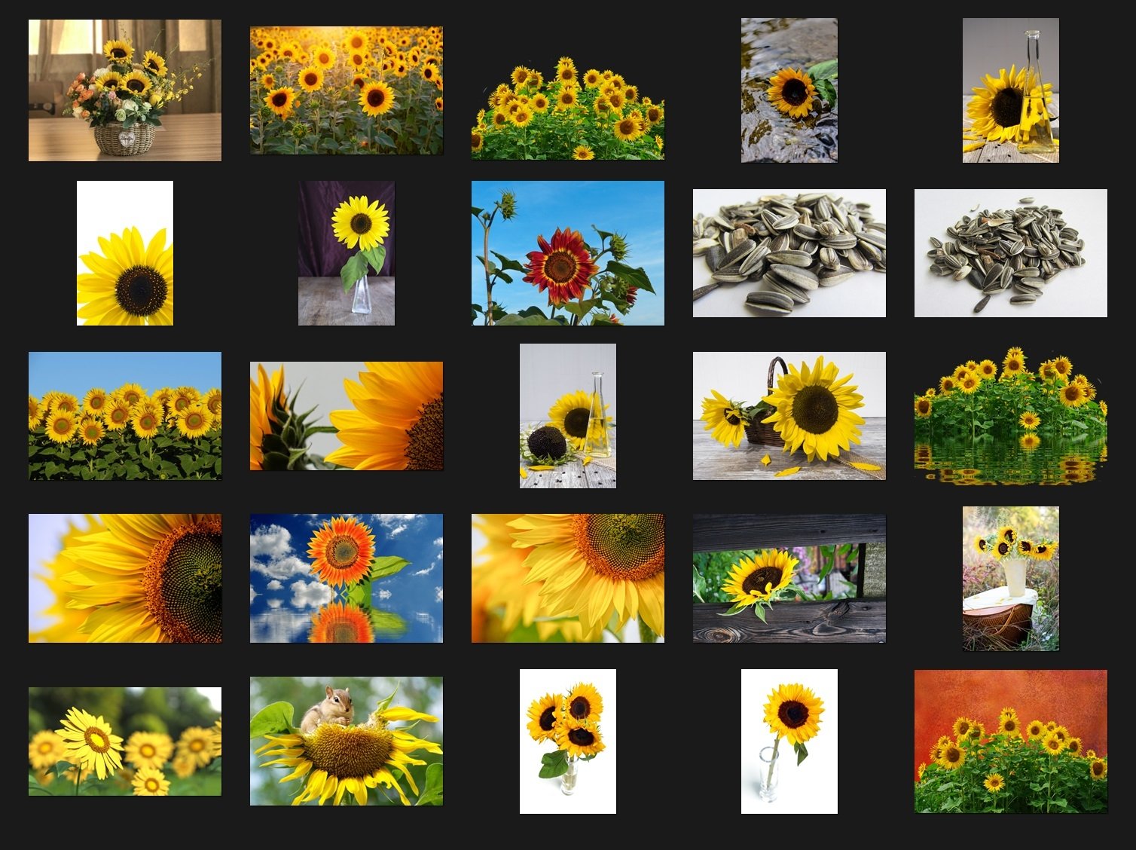The height and width of the screenshot is (850, 1136).
Task: Select the red sunflower against blue sky
Action: [x=568, y=253]
